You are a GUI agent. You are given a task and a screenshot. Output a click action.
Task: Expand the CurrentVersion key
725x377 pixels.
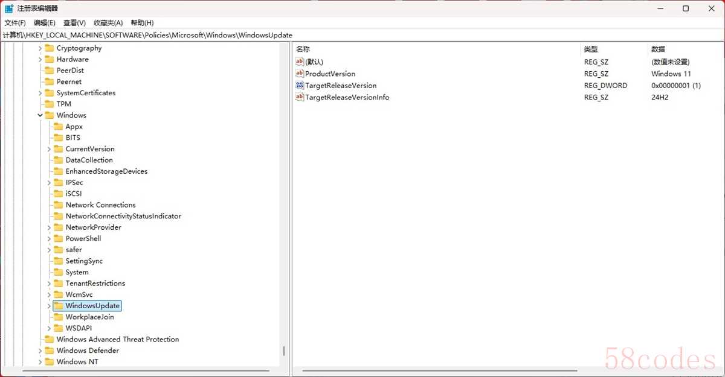click(50, 149)
